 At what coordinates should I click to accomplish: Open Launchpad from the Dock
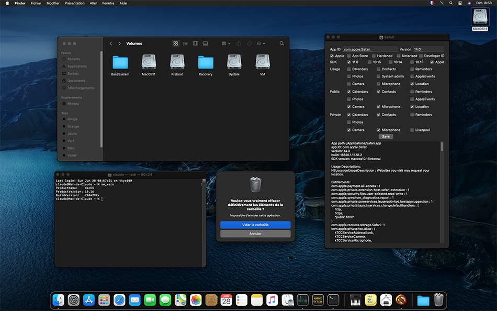104,300
